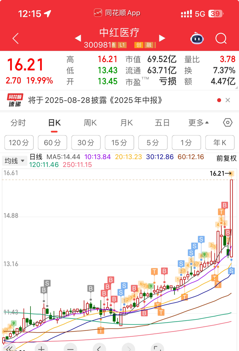239x351 pixels.
Task: Open the 五日 tab
Action: click(x=162, y=123)
